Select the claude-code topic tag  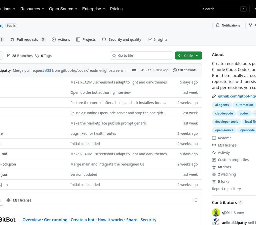(x=224, y=113)
